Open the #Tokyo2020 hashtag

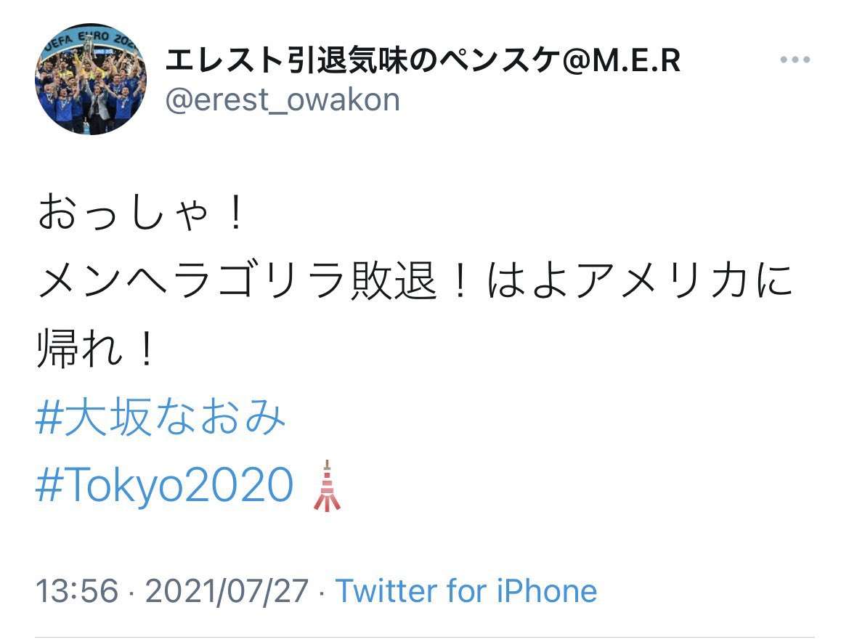[x=165, y=485]
